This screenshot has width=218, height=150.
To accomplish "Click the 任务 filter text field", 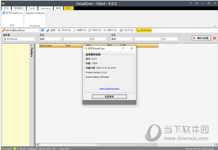I will pos(148,39).
